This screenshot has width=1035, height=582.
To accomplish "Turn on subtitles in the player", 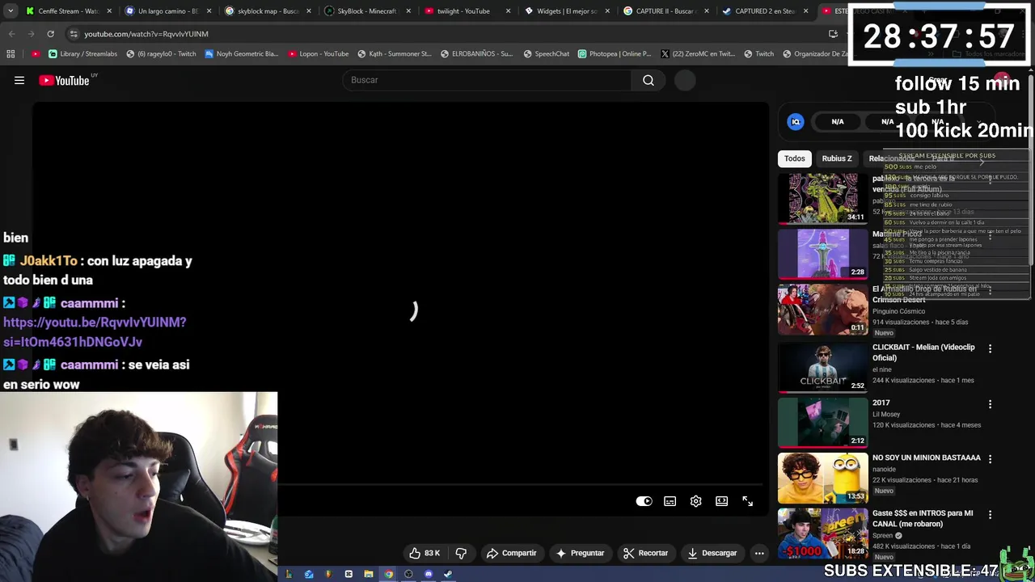I will pos(670,501).
